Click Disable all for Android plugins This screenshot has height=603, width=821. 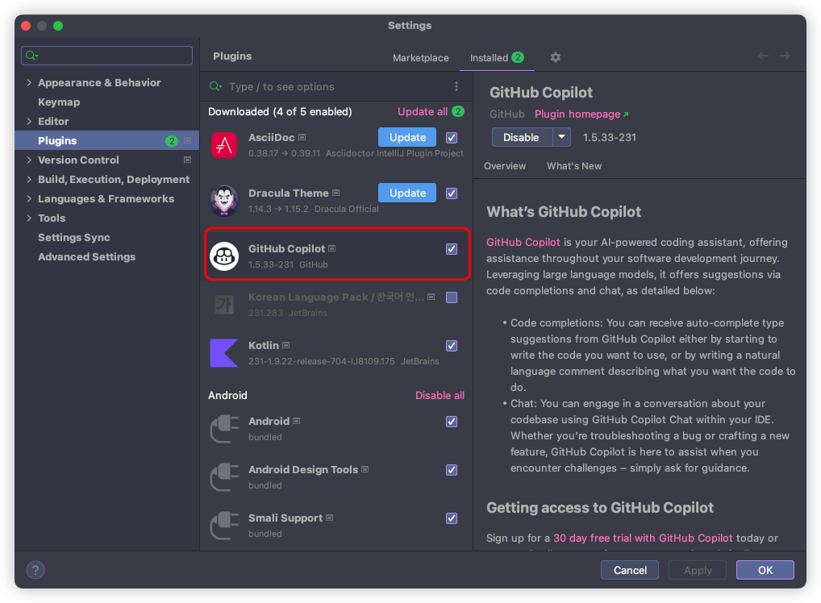pyautogui.click(x=440, y=395)
